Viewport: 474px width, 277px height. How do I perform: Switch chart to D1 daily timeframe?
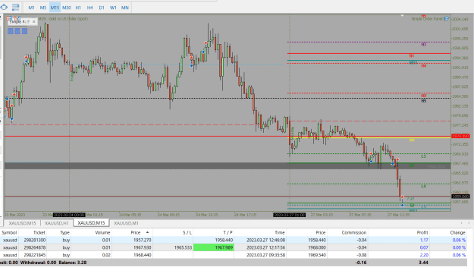102,8
